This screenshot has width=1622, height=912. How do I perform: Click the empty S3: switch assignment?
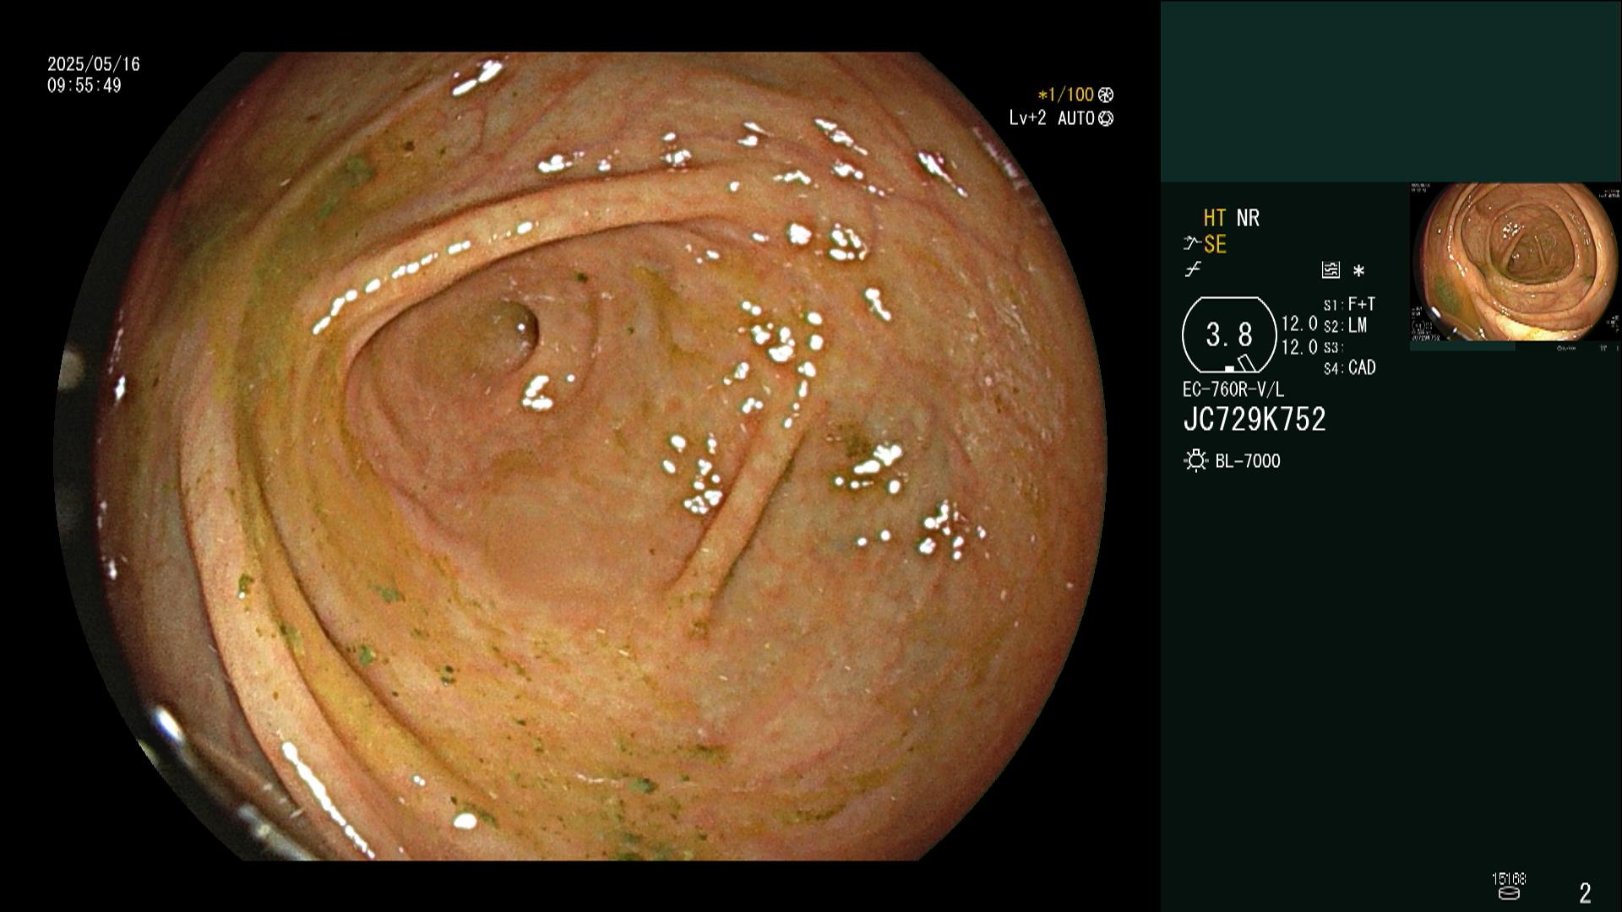(x=1333, y=348)
